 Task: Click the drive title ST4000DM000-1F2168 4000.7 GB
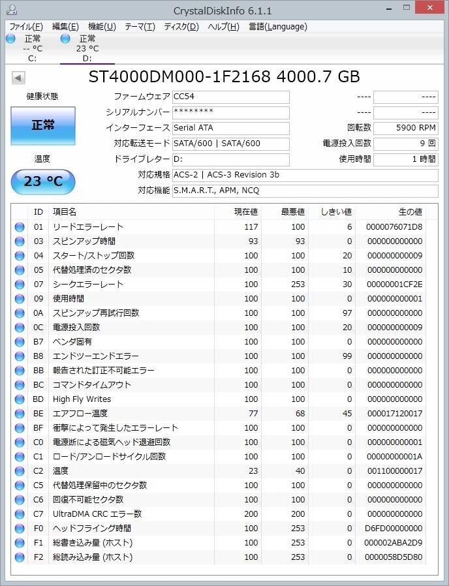[224, 76]
